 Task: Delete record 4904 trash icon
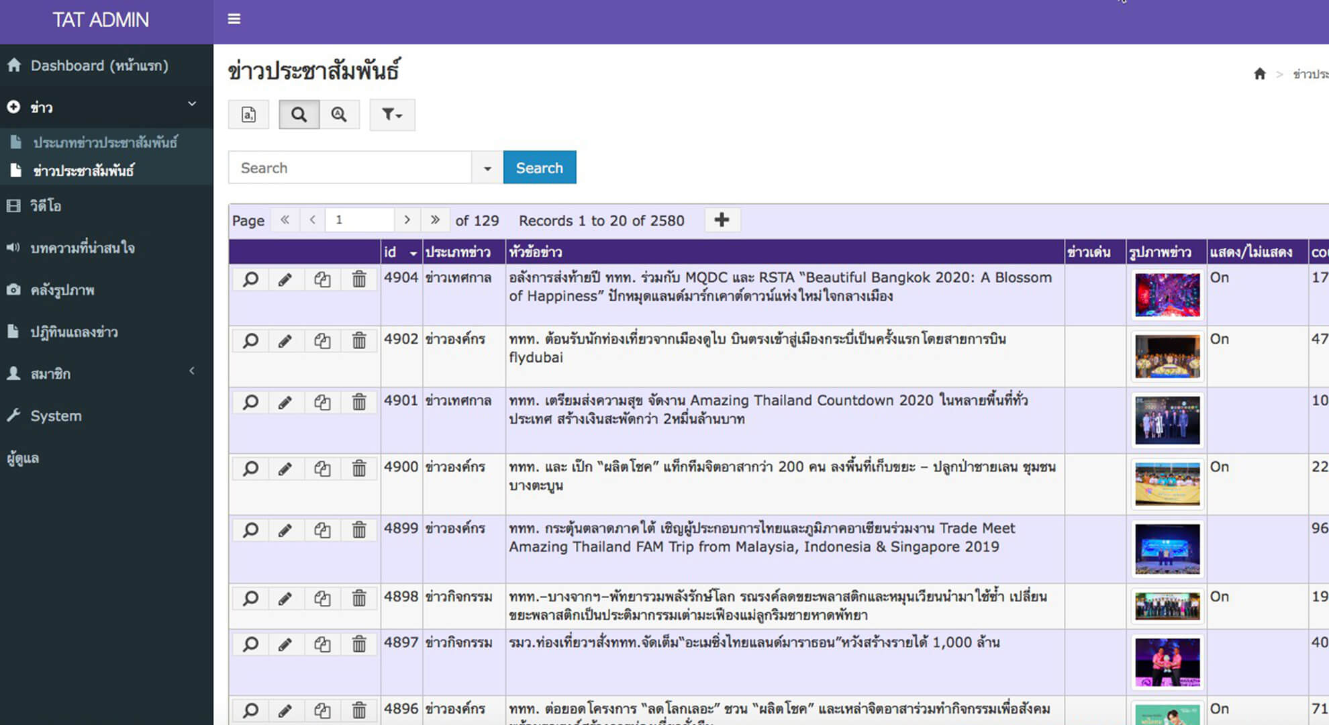359,279
